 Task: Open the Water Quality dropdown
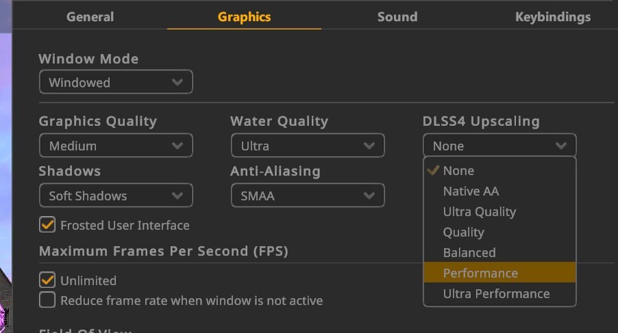308,146
